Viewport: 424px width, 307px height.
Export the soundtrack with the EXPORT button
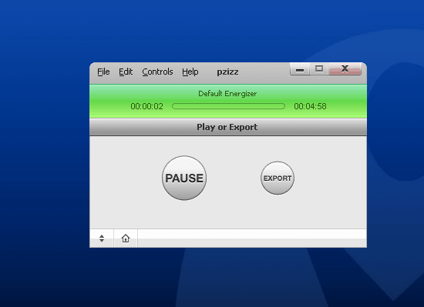pyautogui.click(x=278, y=178)
